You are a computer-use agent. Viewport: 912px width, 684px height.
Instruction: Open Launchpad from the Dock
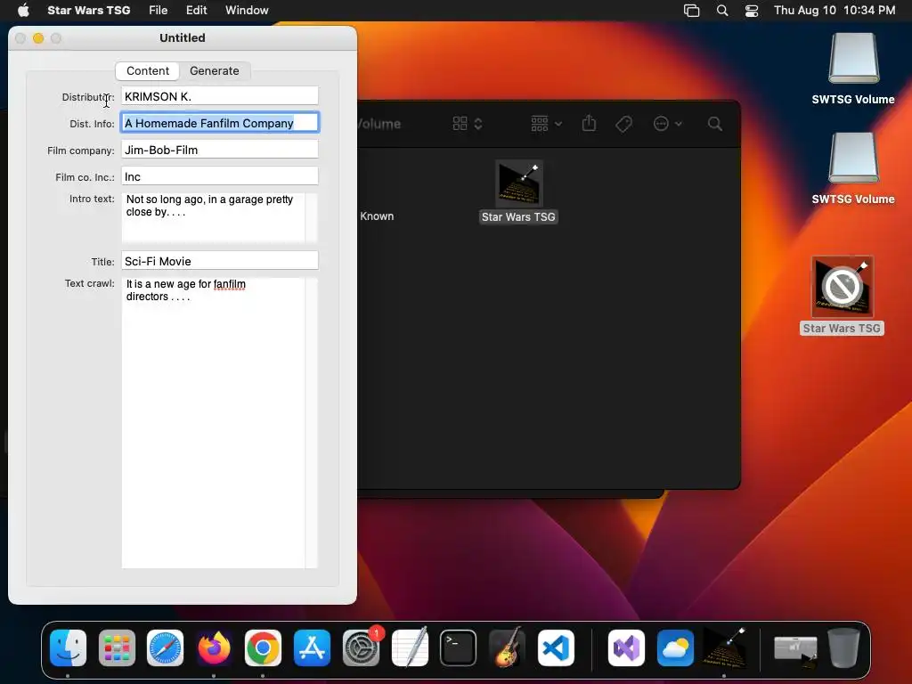pos(117,648)
